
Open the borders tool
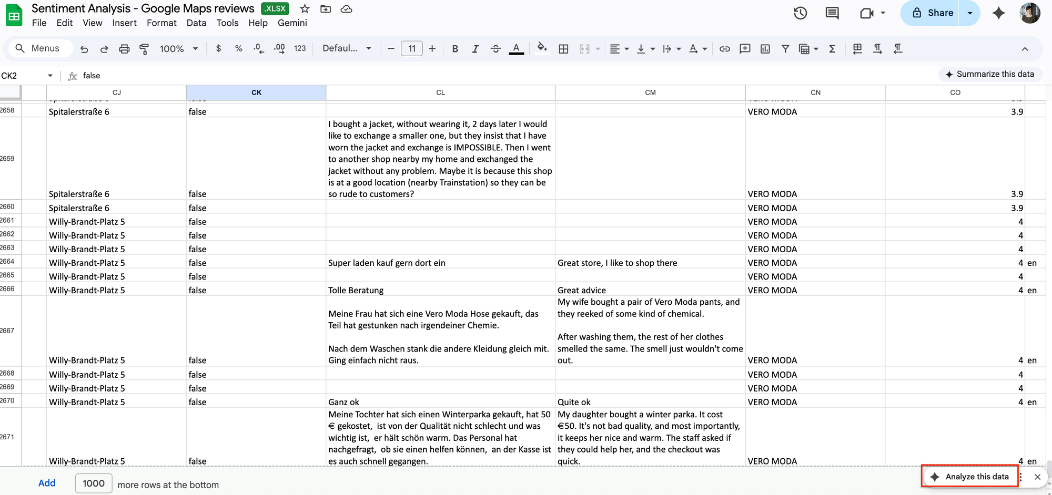(563, 49)
